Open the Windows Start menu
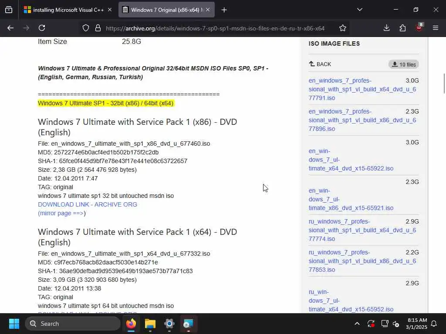Screen dimensions: 446x334 [14, 324]
